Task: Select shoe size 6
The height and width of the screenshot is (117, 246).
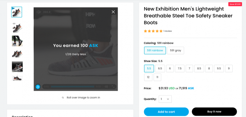Action: click(170, 68)
